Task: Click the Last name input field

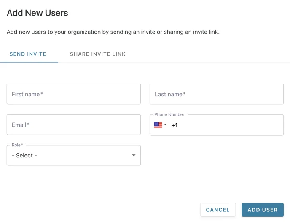Action: pos(217,94)
